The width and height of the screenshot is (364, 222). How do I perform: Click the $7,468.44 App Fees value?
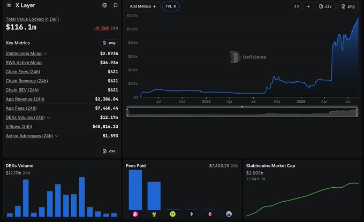107,108
